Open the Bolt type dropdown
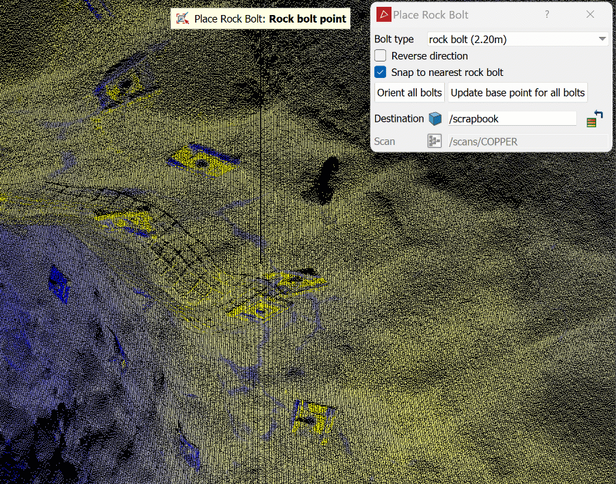616x484 pixels. coord(517,40)
